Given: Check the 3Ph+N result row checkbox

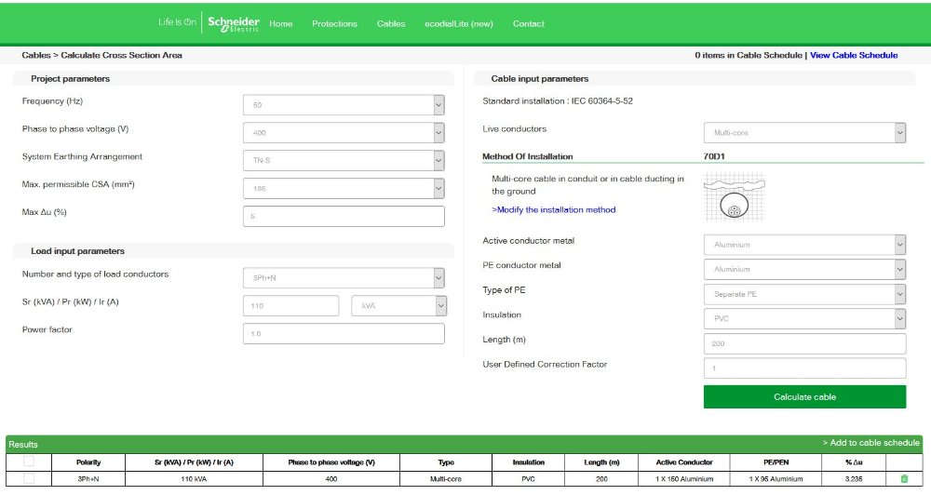Looking at the screenshot, I should [x=29, y=478].
